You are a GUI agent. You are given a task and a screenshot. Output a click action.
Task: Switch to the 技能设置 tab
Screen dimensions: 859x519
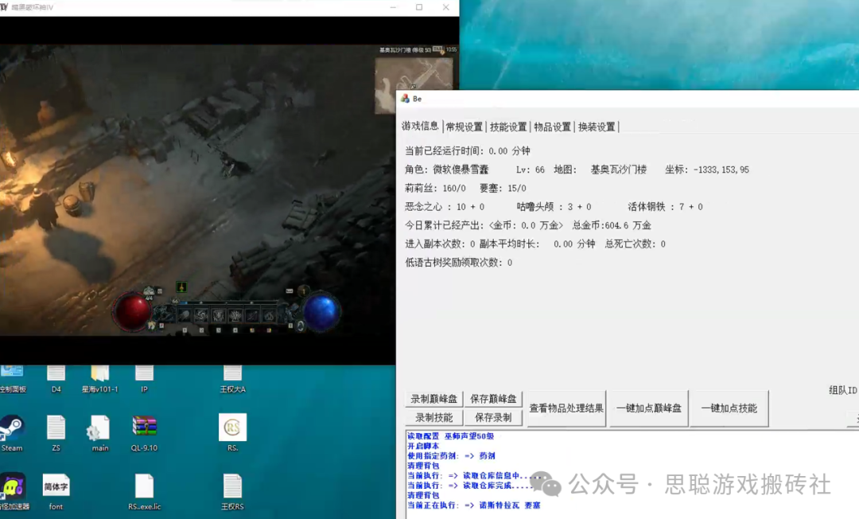click(x=508, y=127)
